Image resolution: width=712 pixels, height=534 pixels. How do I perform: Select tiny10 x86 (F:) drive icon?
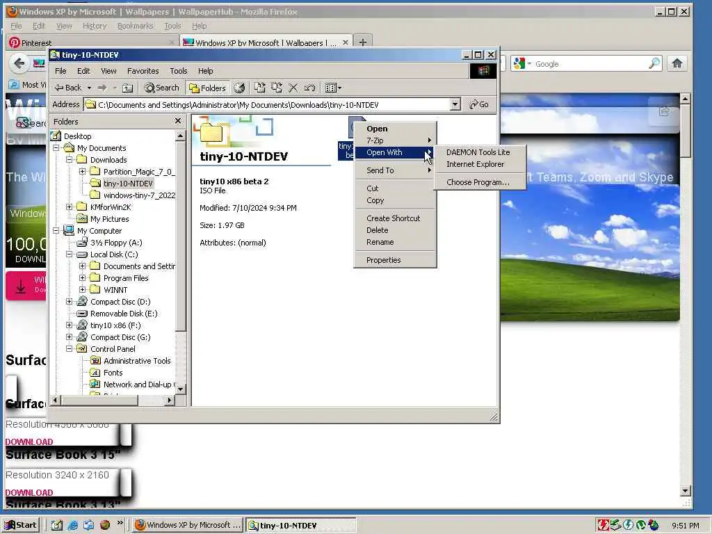point(82,325)
